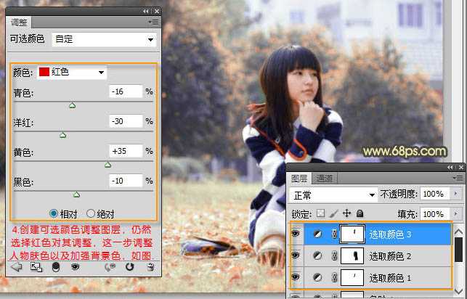467x299 pixels.
Task: Enable lock all padlock icon
Action: click(360, 213)
